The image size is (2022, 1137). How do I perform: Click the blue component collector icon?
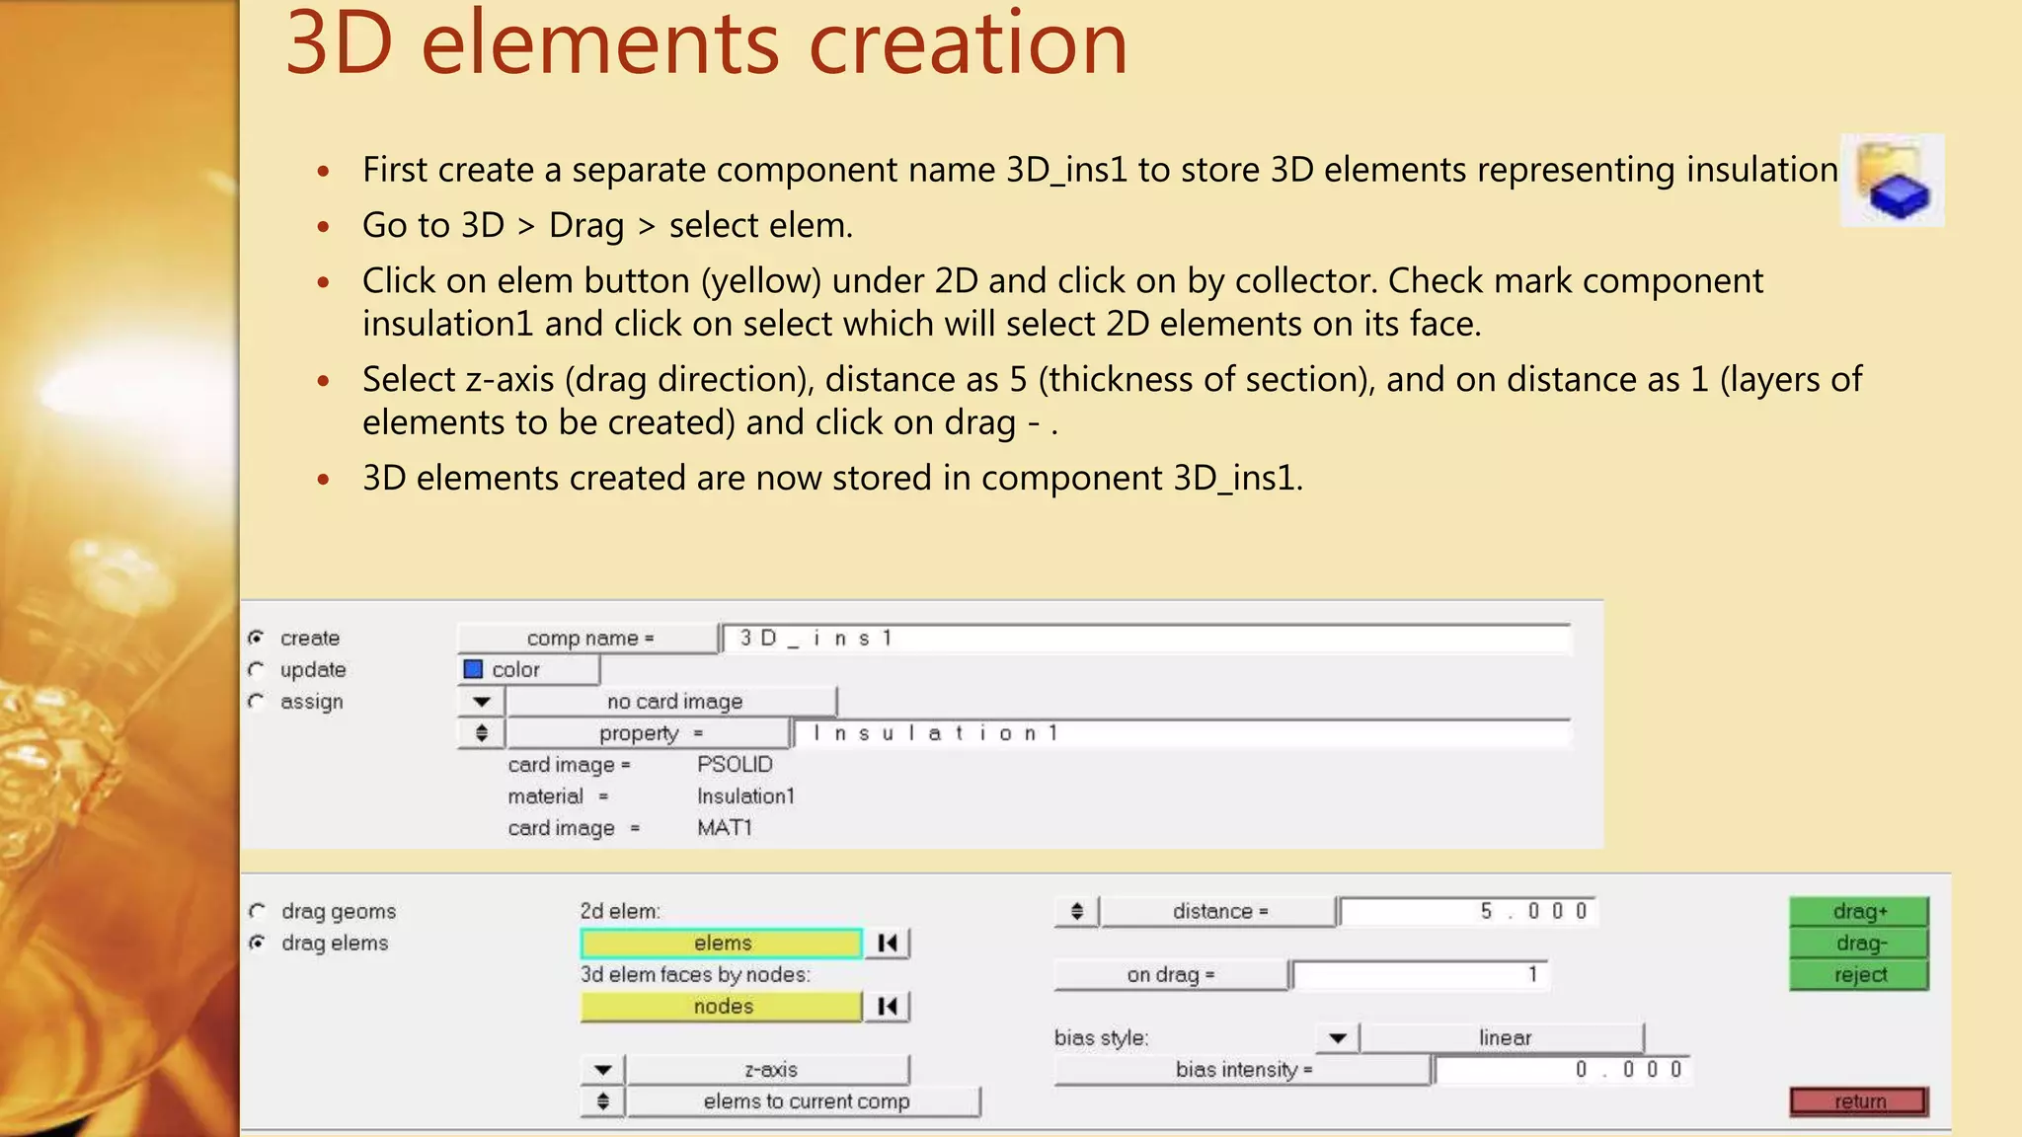(x=1892, y=181)
